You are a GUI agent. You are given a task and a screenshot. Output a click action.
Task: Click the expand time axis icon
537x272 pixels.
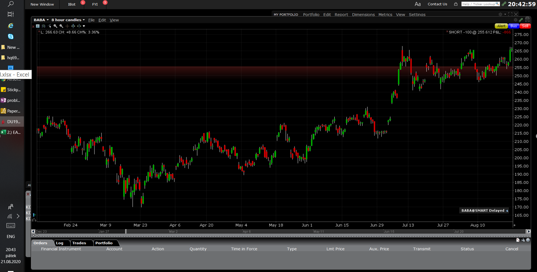73,26
